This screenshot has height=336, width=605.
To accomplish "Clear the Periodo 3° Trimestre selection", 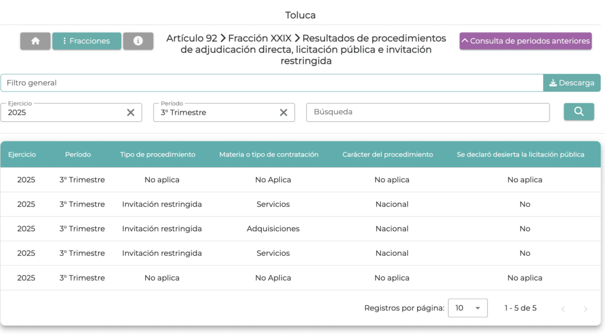I will click(x=283, y=113).
